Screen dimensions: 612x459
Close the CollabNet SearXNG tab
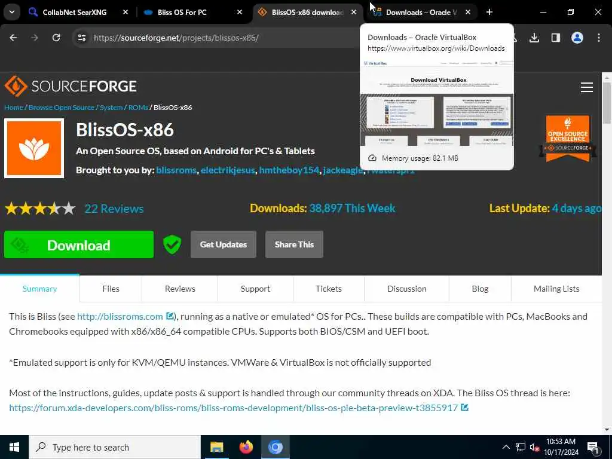click(126, 12)
